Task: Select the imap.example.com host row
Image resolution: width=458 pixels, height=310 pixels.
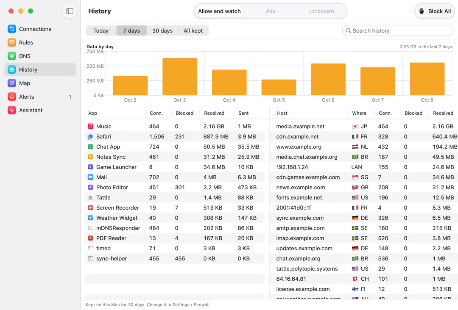Action: click(x=364, y=238)
